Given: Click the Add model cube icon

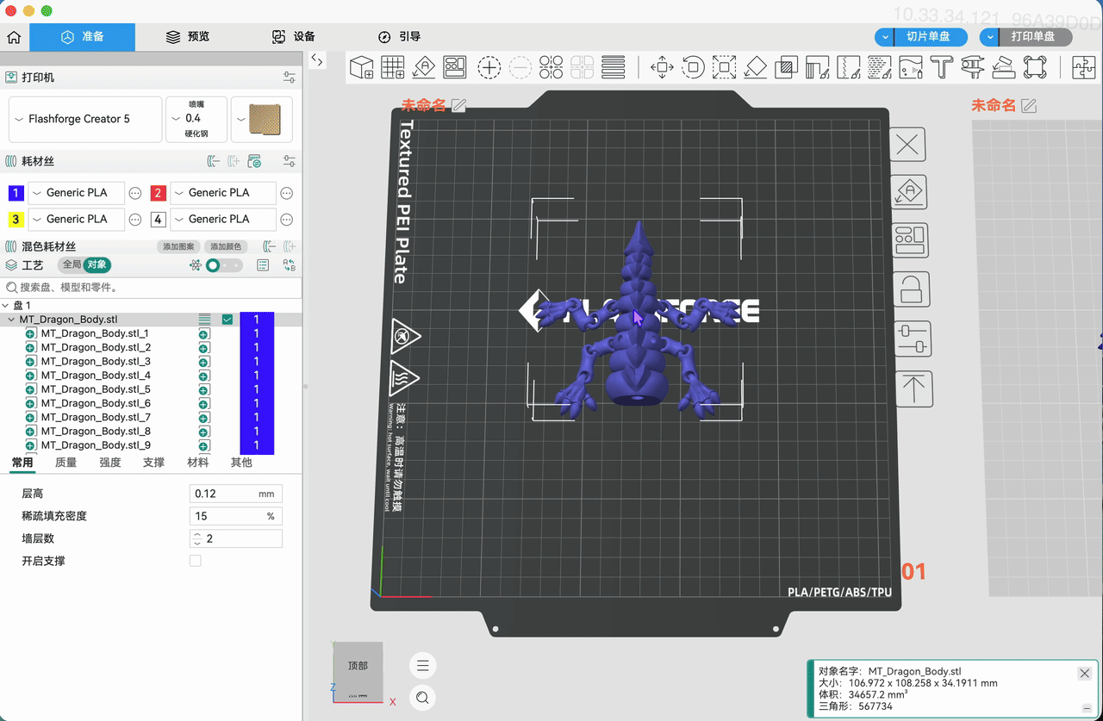Looking at the screenshot, I should click(361, 67).
